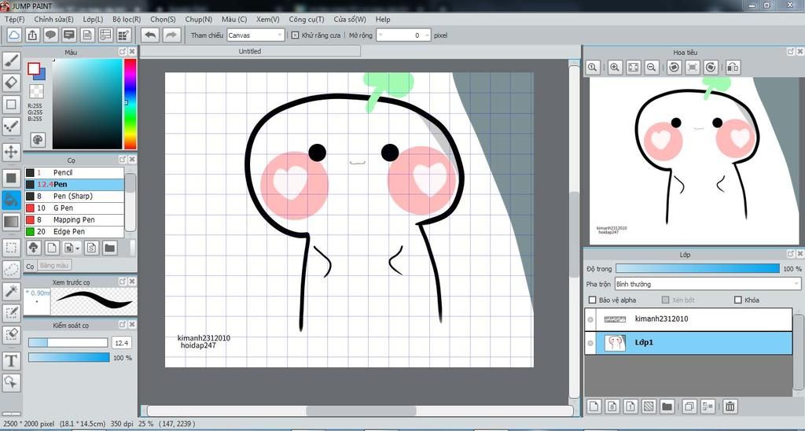This screenshot has height=431, width=805.
Task: Select the rectangular Selection tool
Action: pos(11,248)
